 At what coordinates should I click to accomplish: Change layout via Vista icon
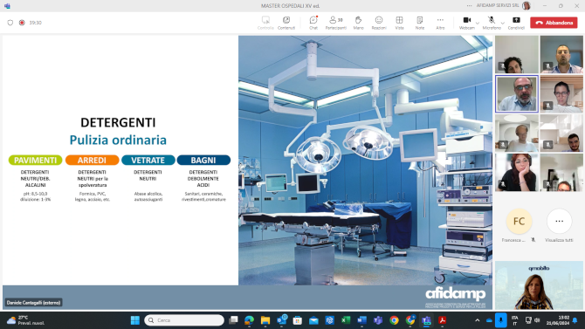click(399, 23)
